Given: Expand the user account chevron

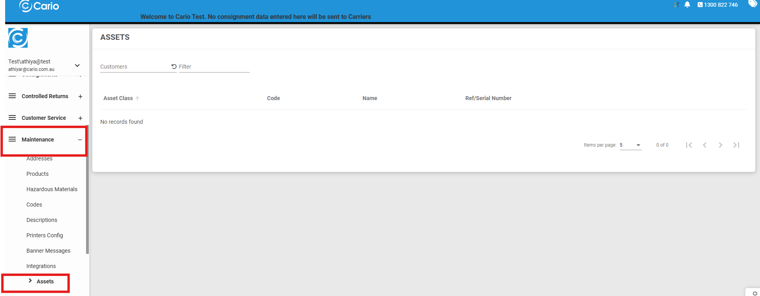Looking at the screenshot, I should (77, 65).
